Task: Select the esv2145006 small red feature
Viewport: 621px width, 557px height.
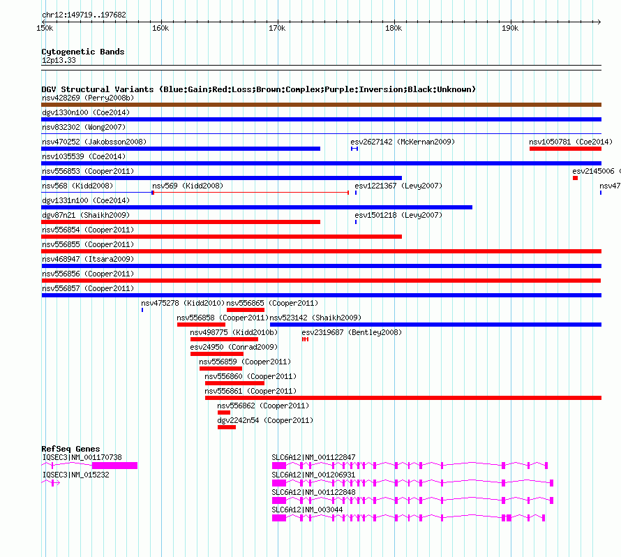Action: coord(575,178)
